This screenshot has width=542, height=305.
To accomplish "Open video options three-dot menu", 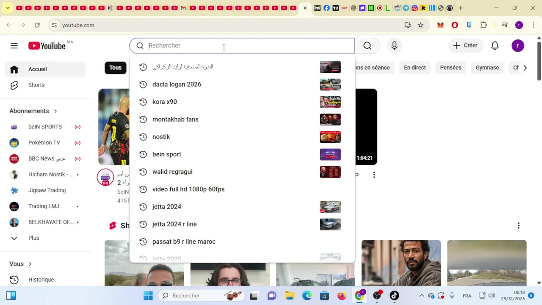I will (x=374, y=175).
